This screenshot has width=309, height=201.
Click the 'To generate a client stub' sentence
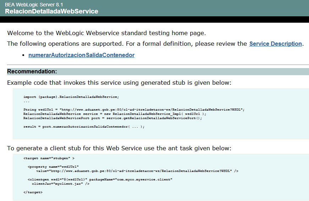coord(119,148)
